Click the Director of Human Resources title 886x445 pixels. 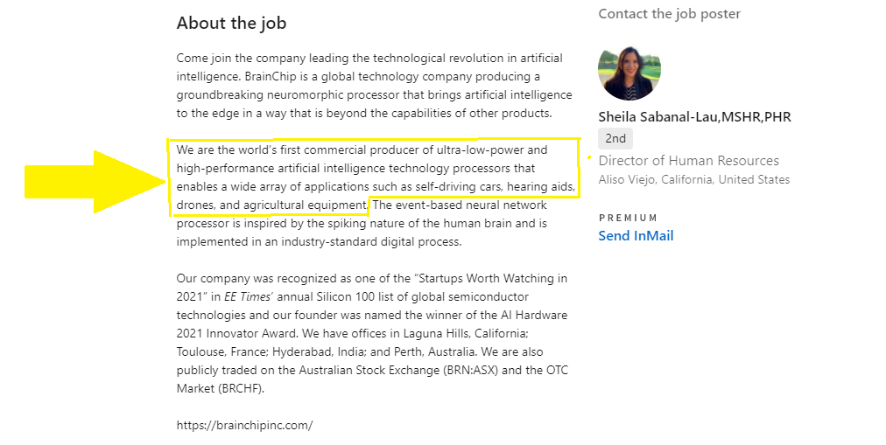tap(688, 161)
